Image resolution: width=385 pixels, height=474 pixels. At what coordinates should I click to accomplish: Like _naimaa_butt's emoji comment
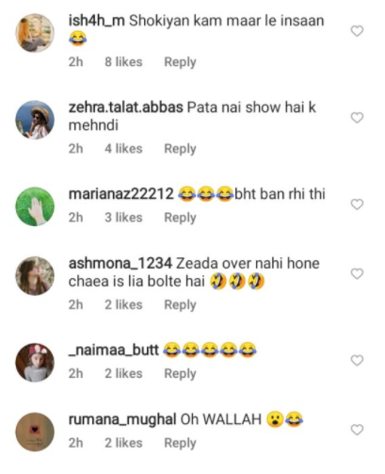357,361
